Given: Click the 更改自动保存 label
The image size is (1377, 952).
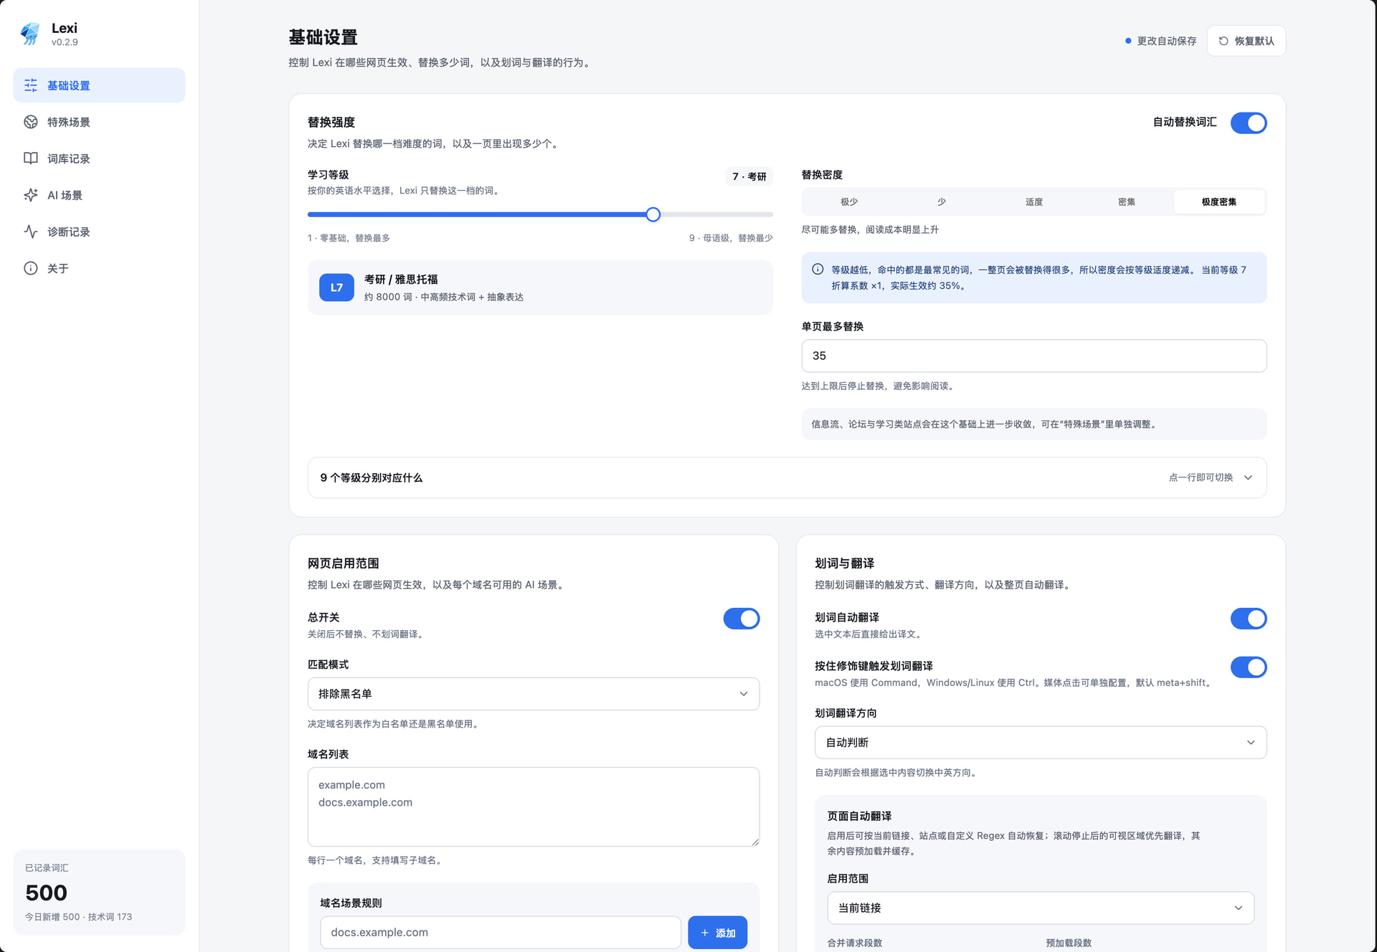Looking at the screenshot, I should (x=1167, y=41).
